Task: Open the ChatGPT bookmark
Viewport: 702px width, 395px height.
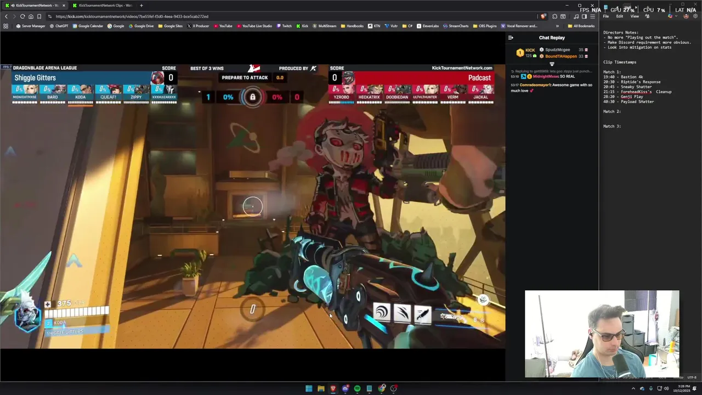Action: pos(59,26)
